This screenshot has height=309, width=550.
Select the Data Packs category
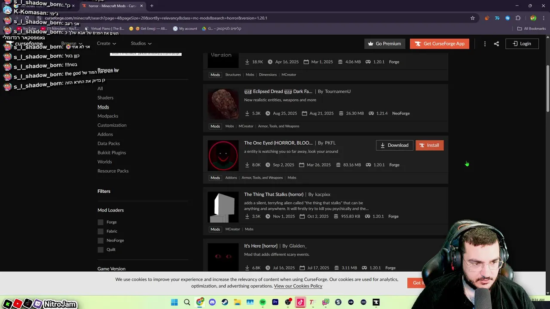(109, 143)
